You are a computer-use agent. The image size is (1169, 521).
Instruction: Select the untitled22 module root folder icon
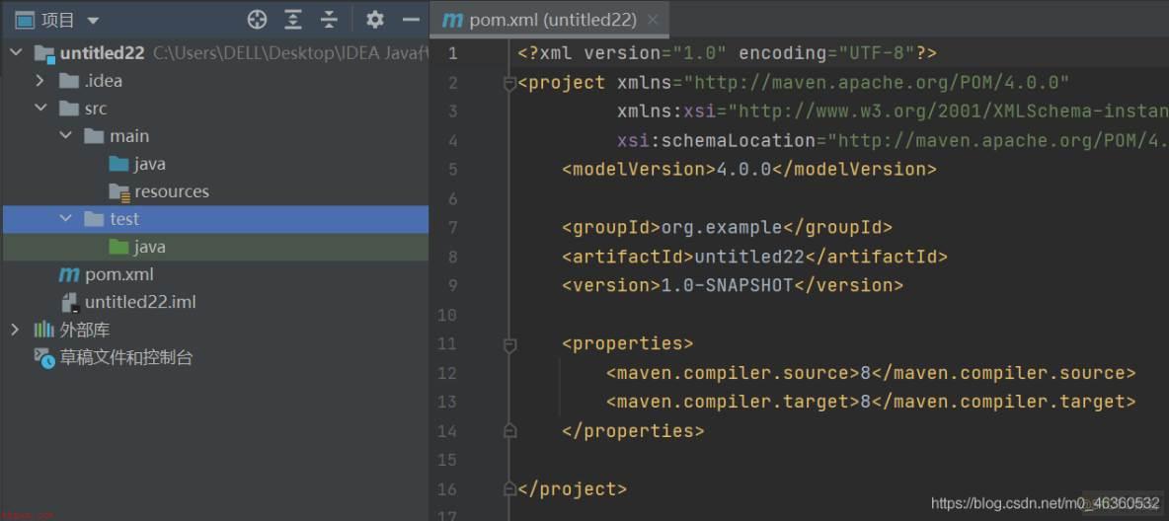pyautogui.click(x=44, y=53)
